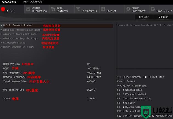Screen dimensions: 173x119
Task: Click the 2400.57MHz memory frequency value
Action: [94, 77]
